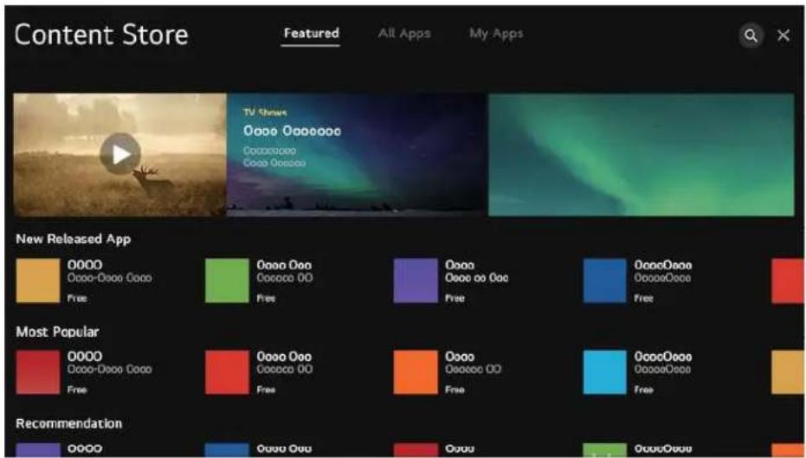
Task: Click the "0000" title in Recommendation row
Action: (x=85, y=448)
